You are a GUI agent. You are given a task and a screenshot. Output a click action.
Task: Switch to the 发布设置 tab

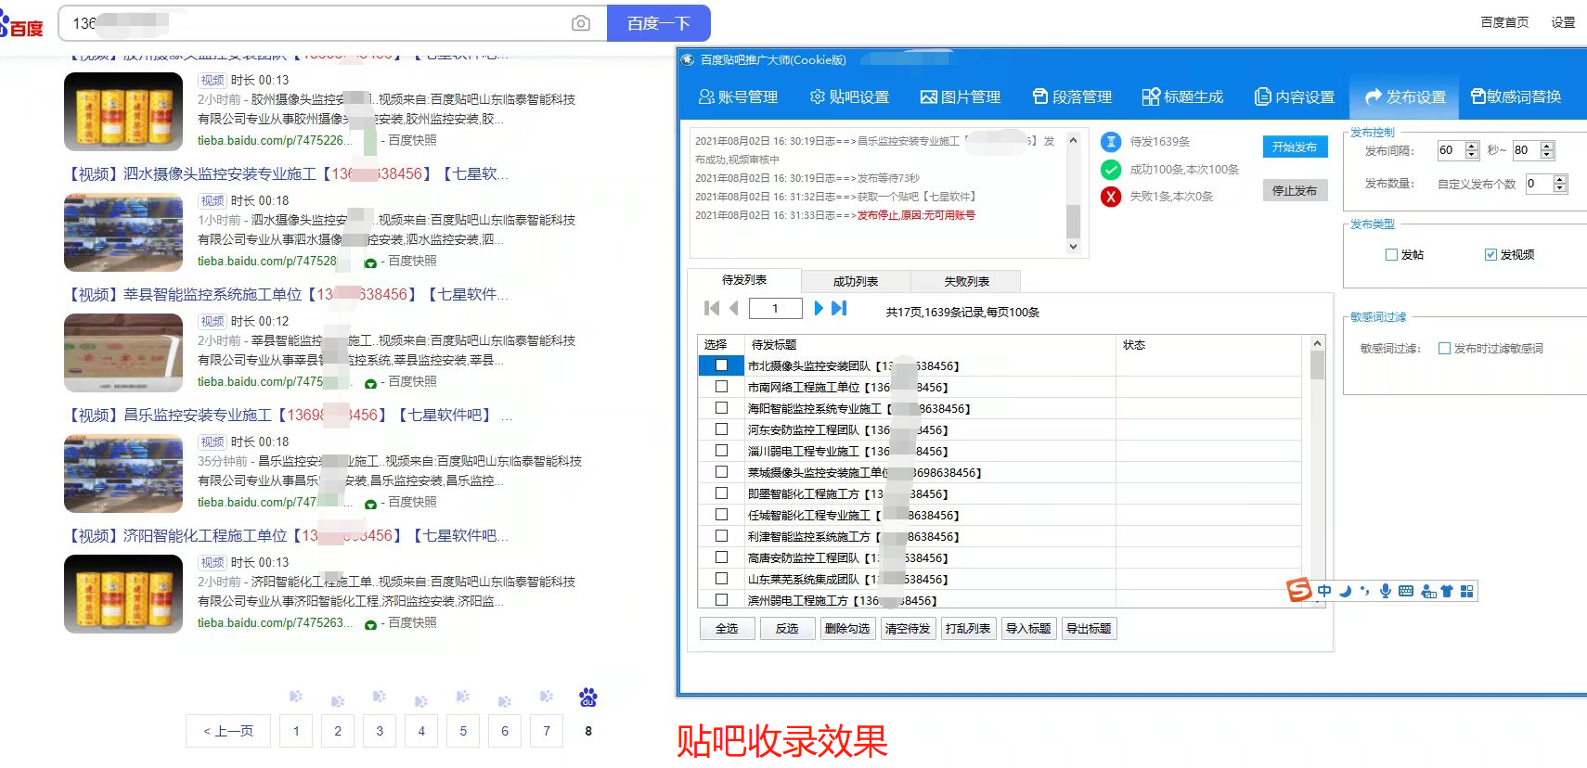[x=1405, y=96]
